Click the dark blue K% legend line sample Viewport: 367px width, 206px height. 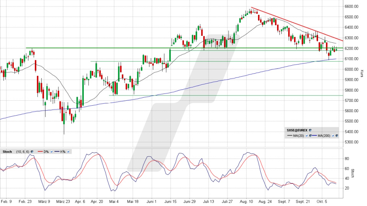coord(57,151)
